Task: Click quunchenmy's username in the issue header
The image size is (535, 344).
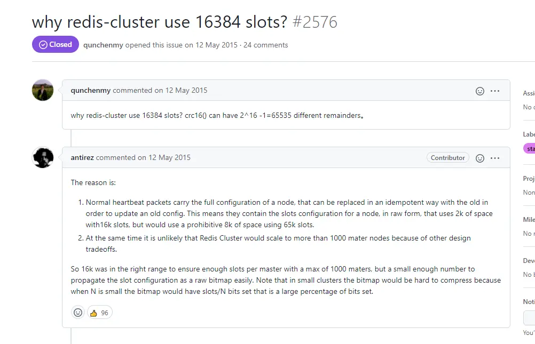Action: pyautogui.click(x=103, y=45)
